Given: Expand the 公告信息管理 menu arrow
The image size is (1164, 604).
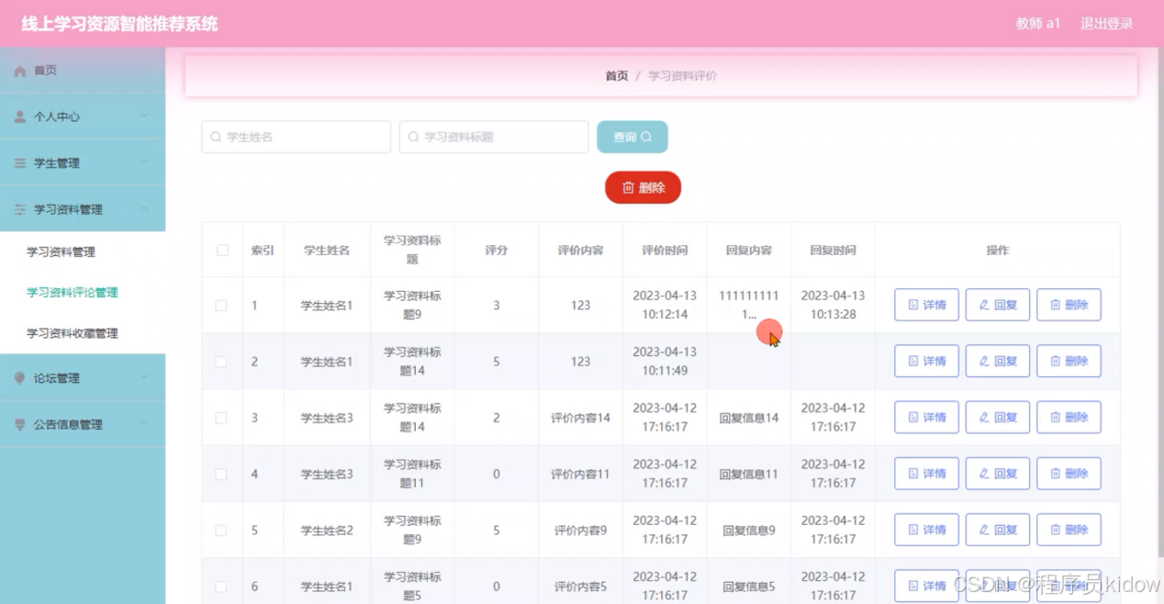Looking at the screenshot, I should tap(144, 423).
